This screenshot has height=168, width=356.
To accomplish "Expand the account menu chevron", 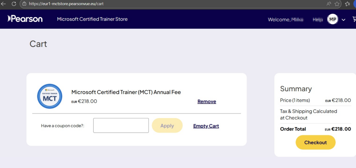I will (x=343, y=20).
